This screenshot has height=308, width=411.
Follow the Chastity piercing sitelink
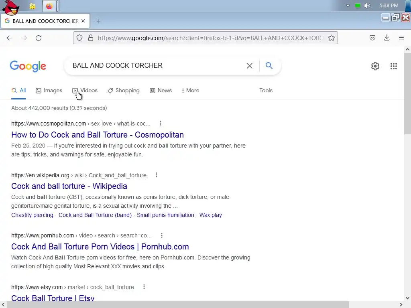tap(32, 215)
